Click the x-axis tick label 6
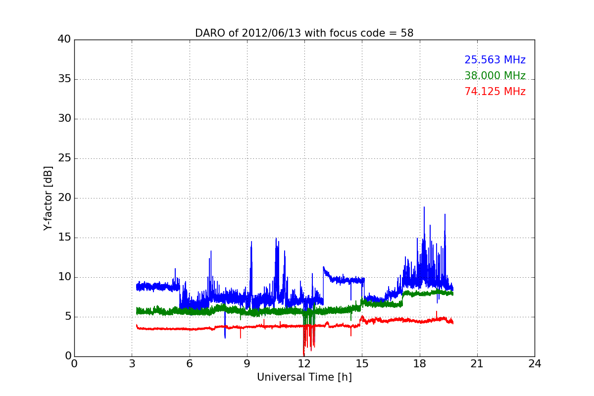Screen dimensions: 594x396 189,364
